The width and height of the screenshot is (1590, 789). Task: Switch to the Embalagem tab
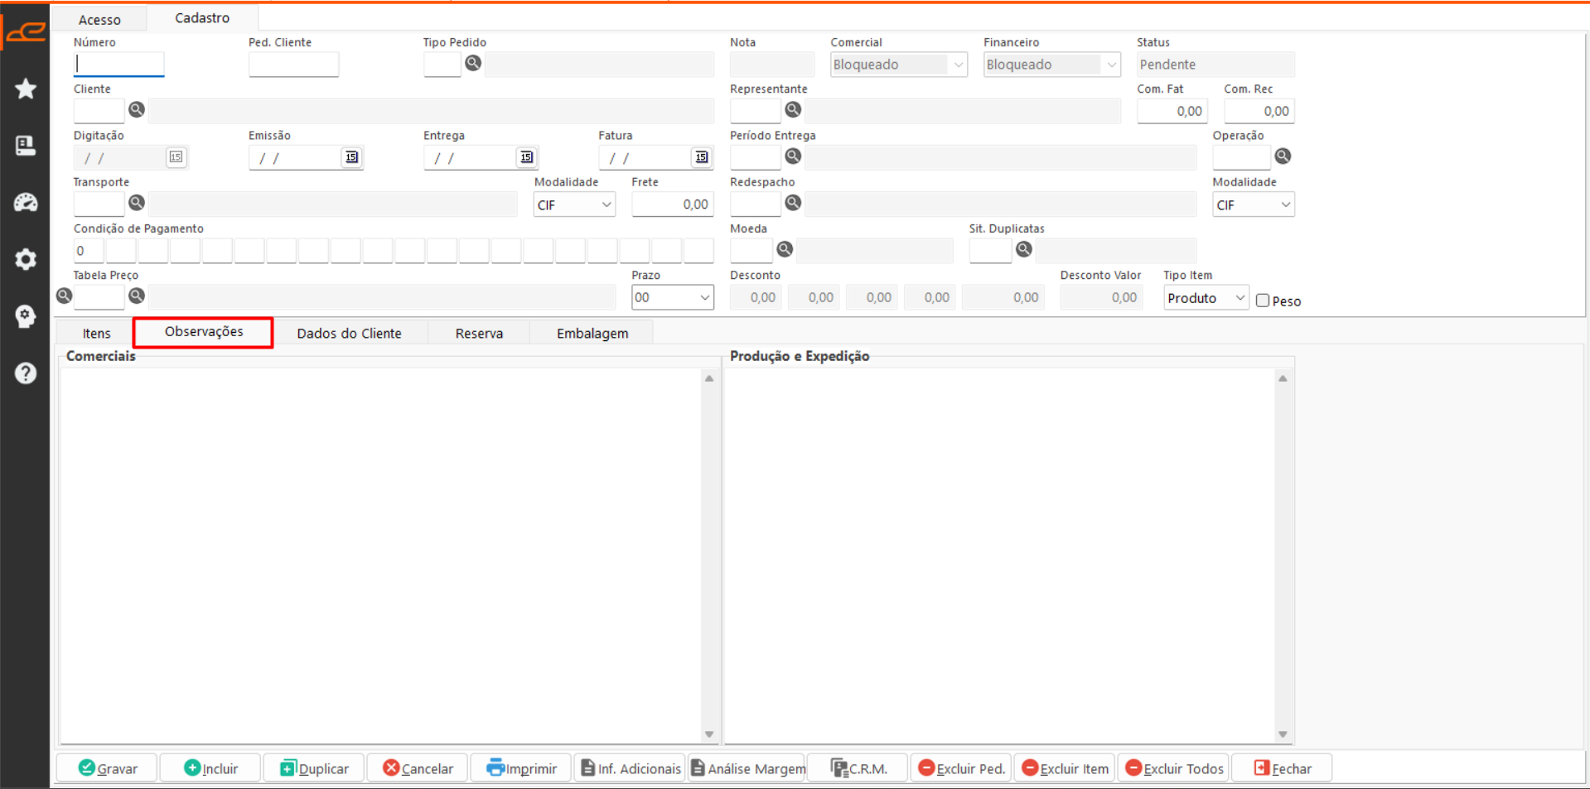point(592,333)
